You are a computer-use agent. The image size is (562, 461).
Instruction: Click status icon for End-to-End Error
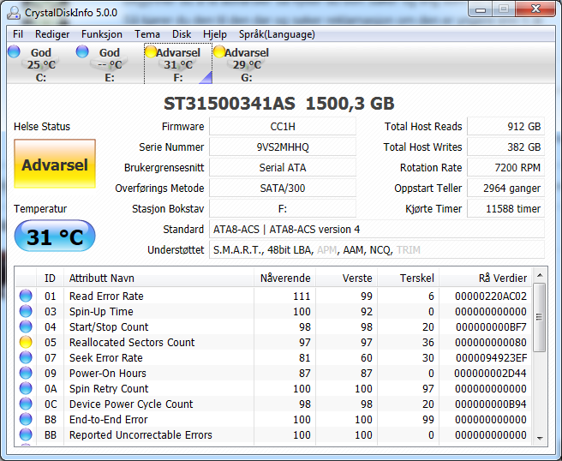[26, 419]
